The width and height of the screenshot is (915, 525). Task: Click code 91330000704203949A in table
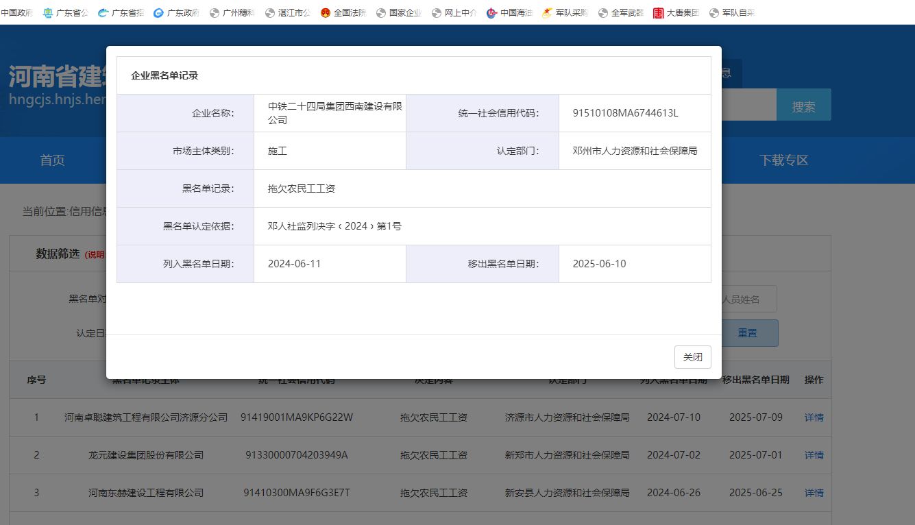pyautogui.click(x=297, y=455)
